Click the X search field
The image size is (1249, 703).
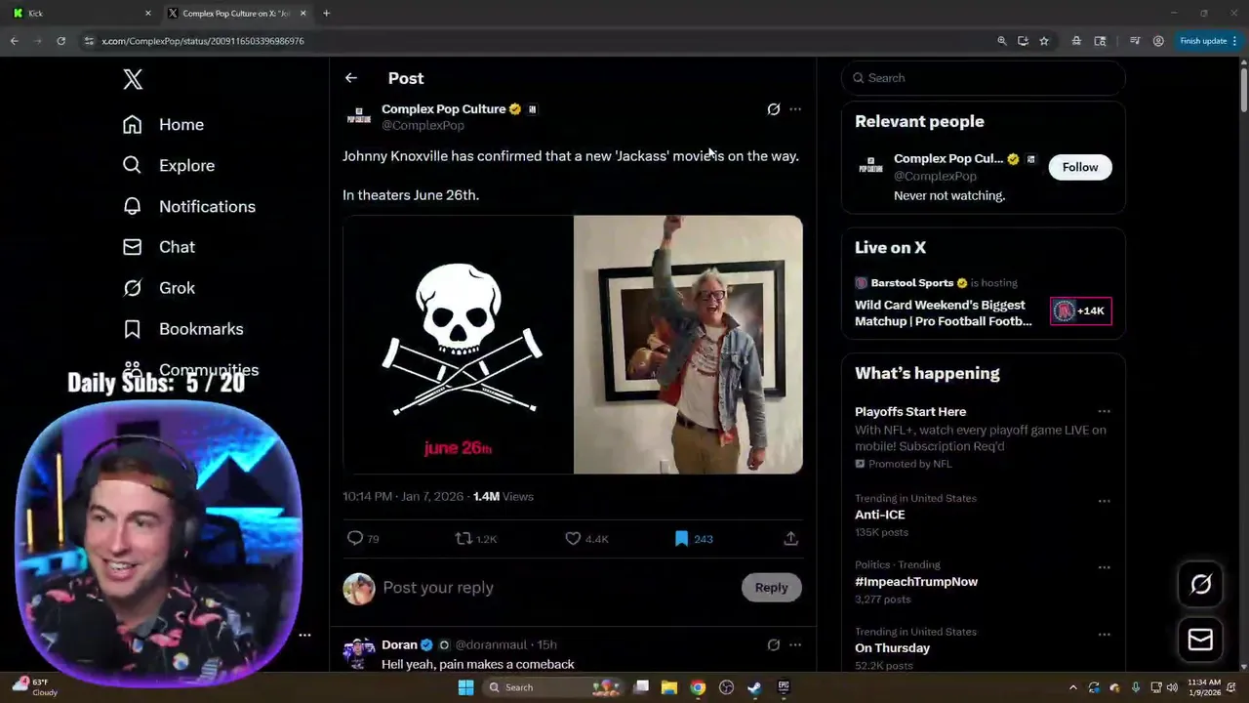point(984,78)
